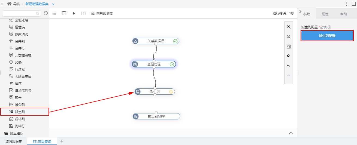Image resolution: width=357 pixels, height=145 pixels.
Task: Save the ETL flow
Action: point(64,13)
